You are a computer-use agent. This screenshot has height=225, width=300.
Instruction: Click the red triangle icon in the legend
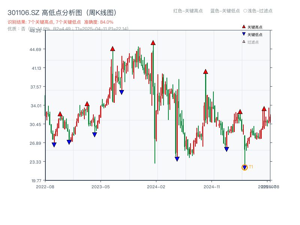coord(244,27)
